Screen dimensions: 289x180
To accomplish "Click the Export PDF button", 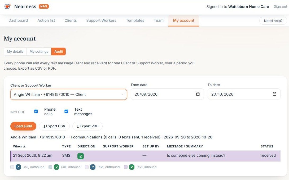I will [x=87, y=126].
